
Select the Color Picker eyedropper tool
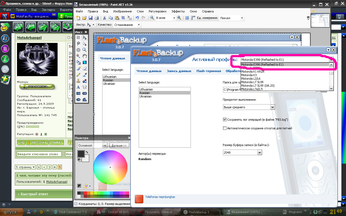pyautogui.click(x=85, y=75)
